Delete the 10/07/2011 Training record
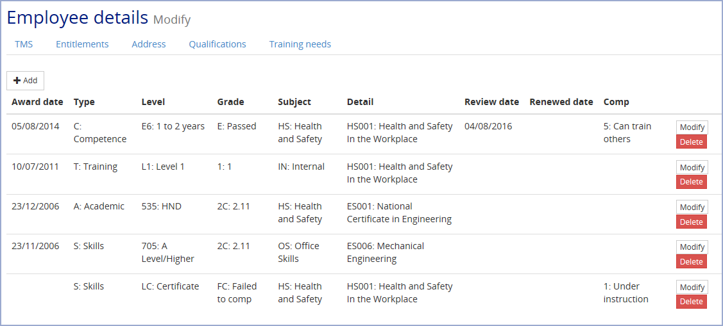This screenshot has width=723, height=326. 692,182
